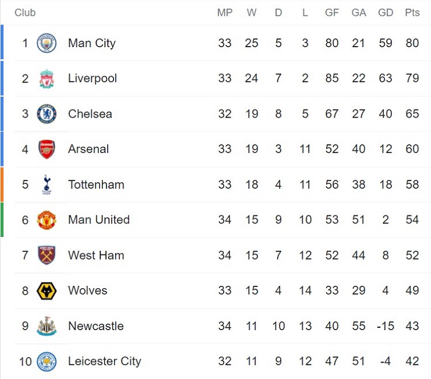Click the Chelsea club crest

click(x=47, y=114)
